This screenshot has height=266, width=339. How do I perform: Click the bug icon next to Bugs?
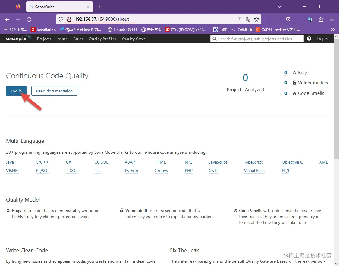tap(294, 73)
